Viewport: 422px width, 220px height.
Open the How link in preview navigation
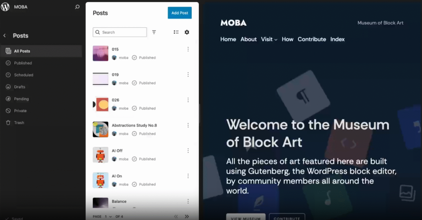click(x=287, y=39)
